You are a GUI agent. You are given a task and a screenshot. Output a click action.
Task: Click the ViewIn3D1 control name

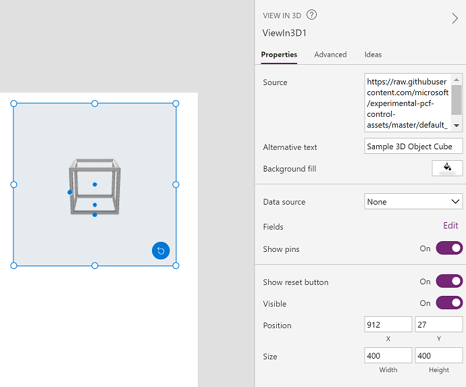pos(284,33)
